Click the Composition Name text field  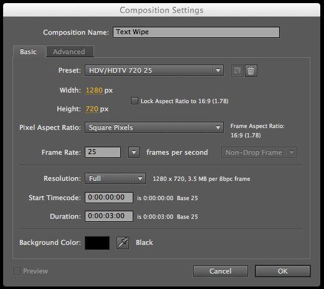(x=196, y=32)
